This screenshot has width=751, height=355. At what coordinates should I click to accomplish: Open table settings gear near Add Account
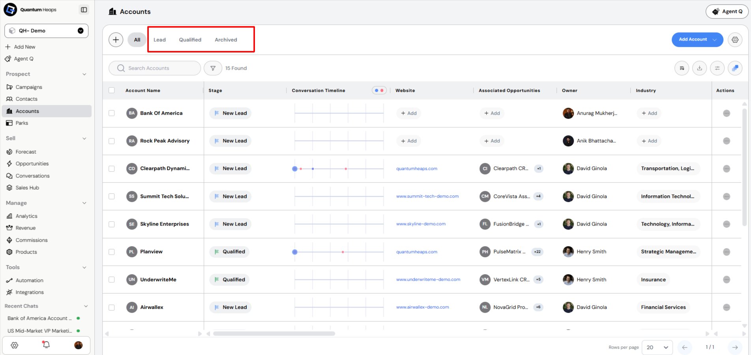pyautogui.click(x=735, y=39)
